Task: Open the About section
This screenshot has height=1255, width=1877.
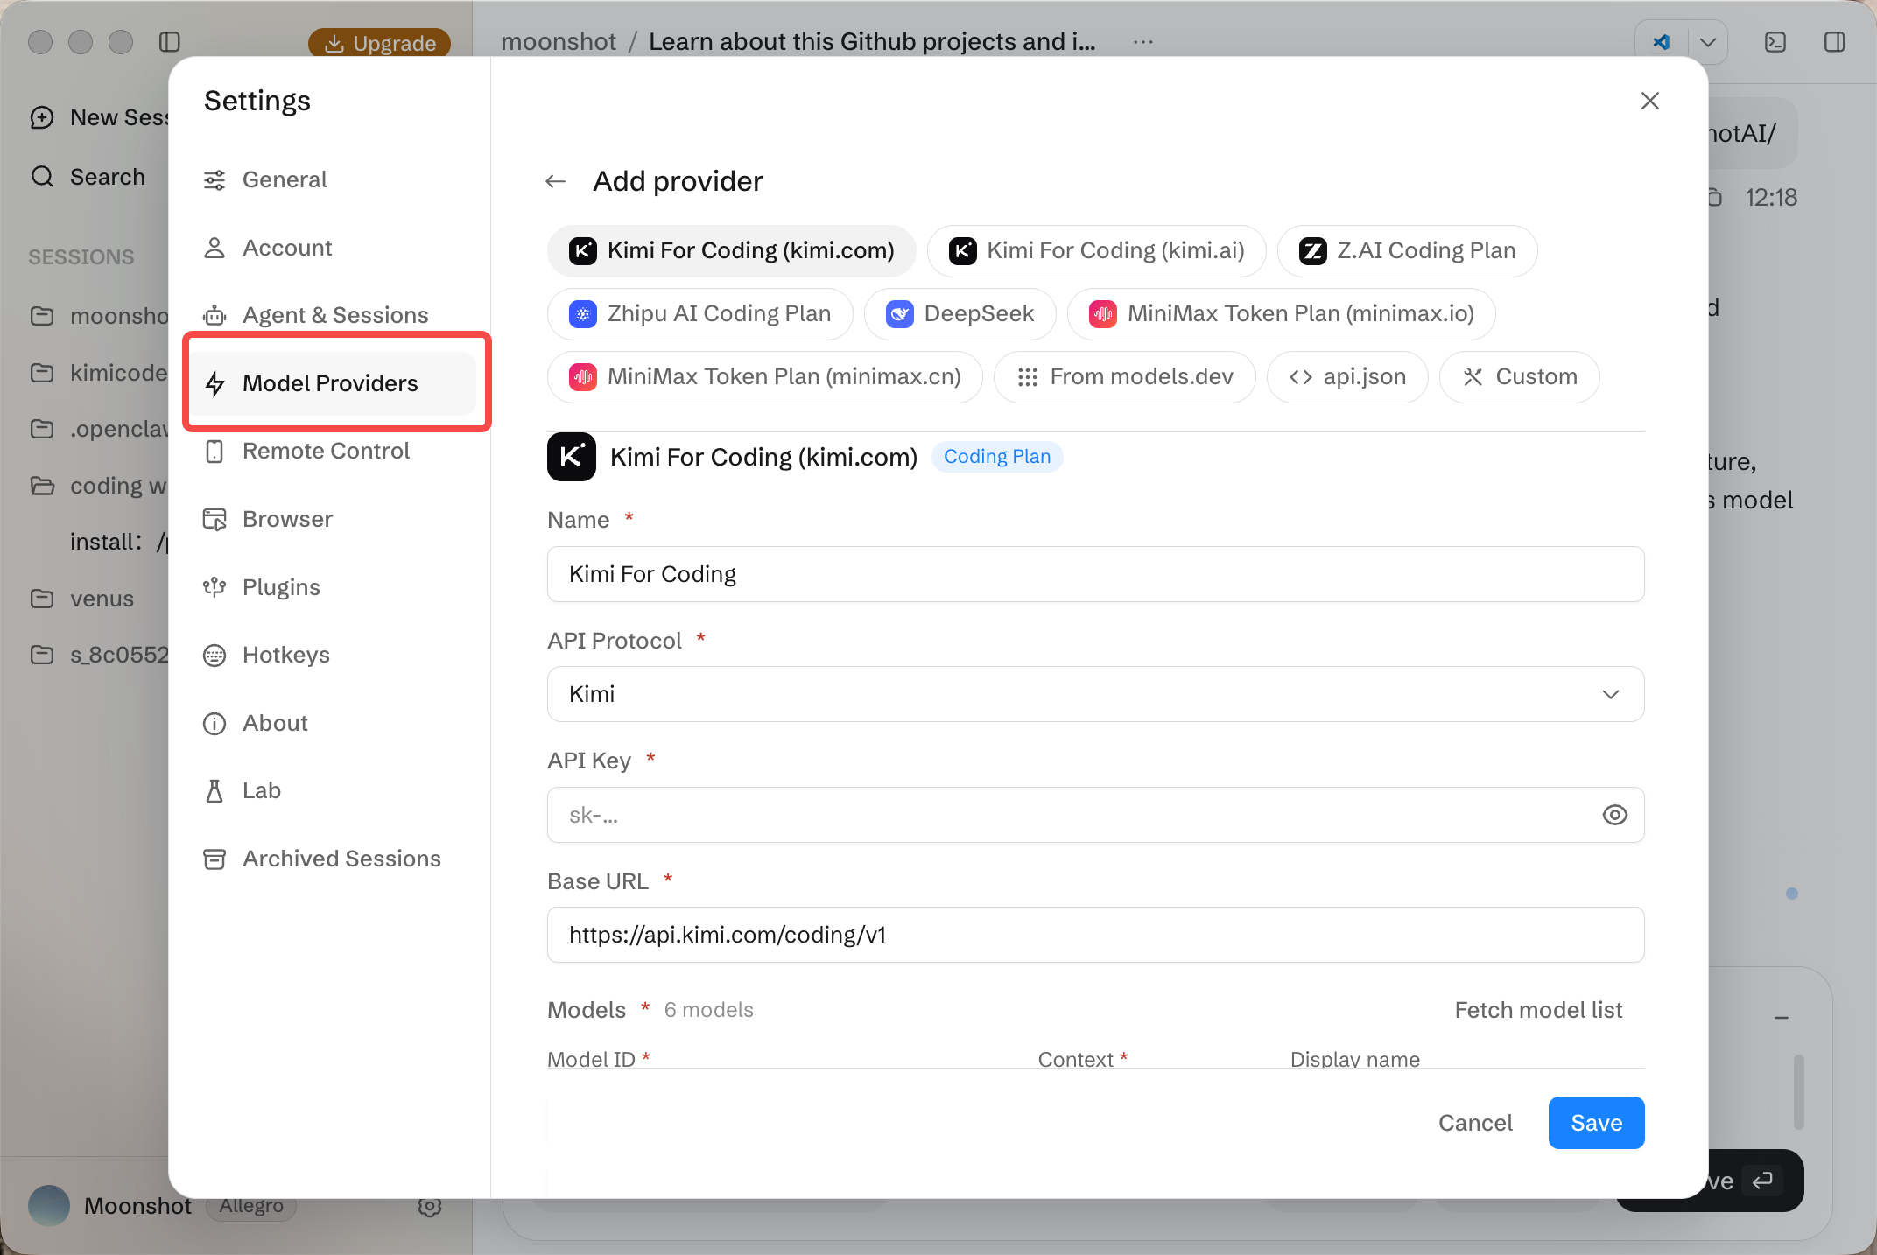Action: pyautogui.click(x=333, y=723)
